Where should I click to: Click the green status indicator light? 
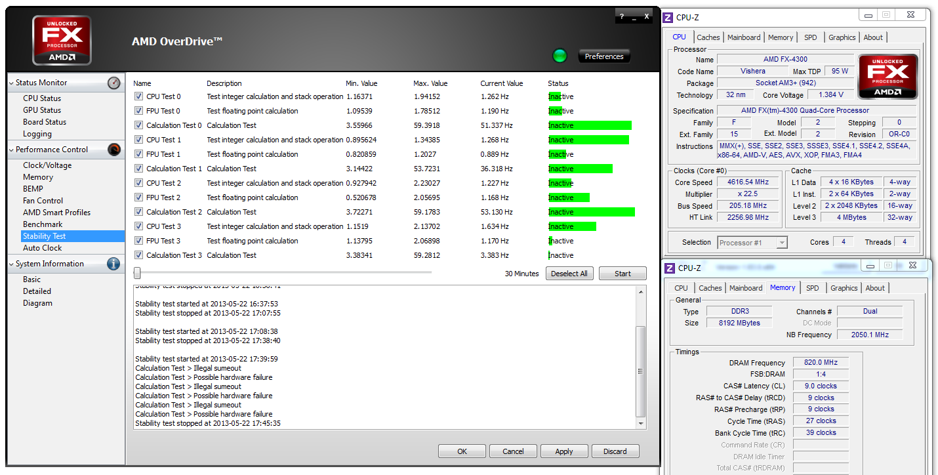coord(560,56)
